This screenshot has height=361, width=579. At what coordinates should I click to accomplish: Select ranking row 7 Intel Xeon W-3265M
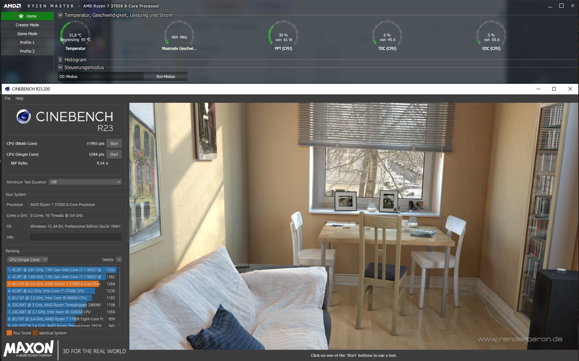61,312
